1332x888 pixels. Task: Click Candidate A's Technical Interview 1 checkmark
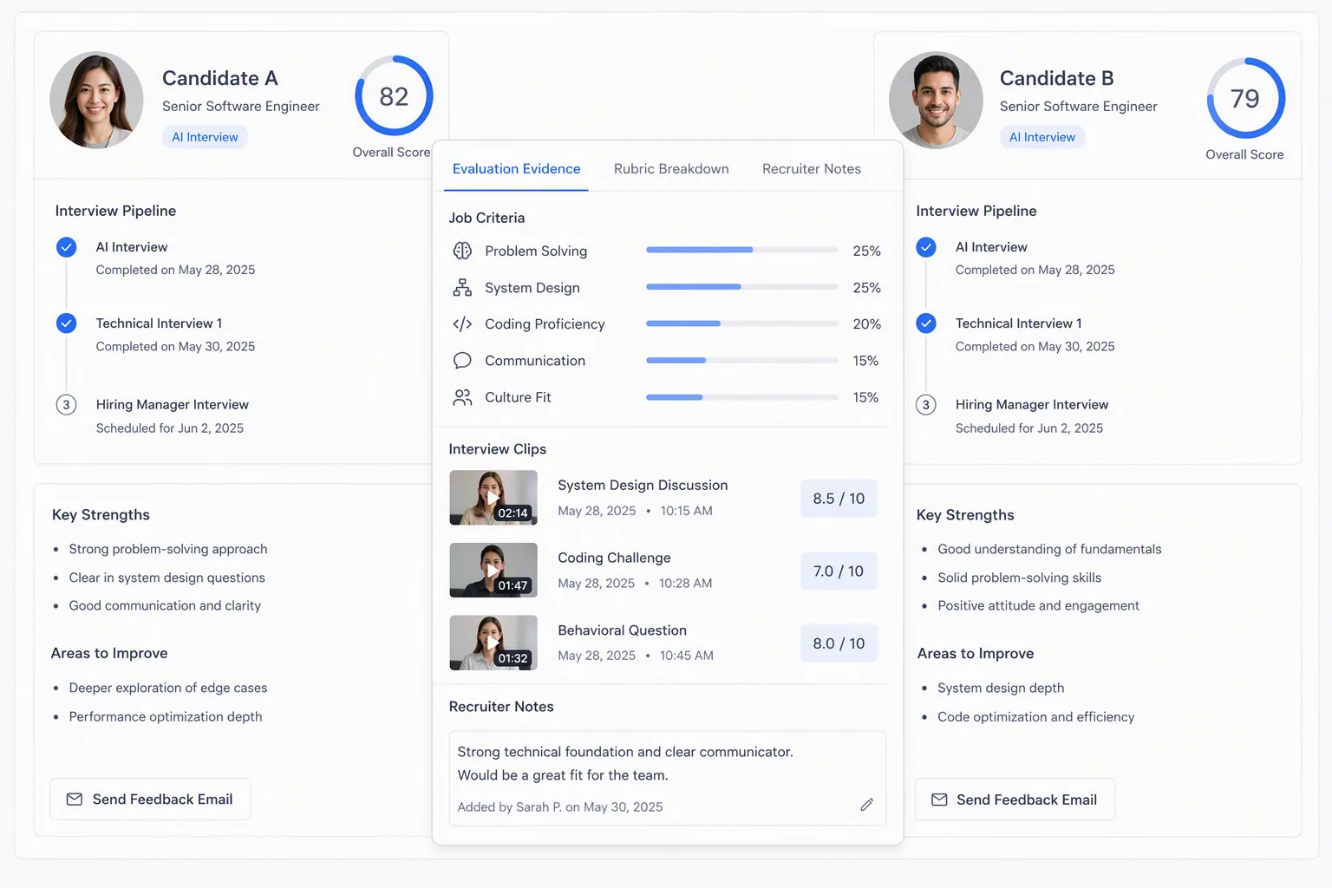(x=66, y=323)
